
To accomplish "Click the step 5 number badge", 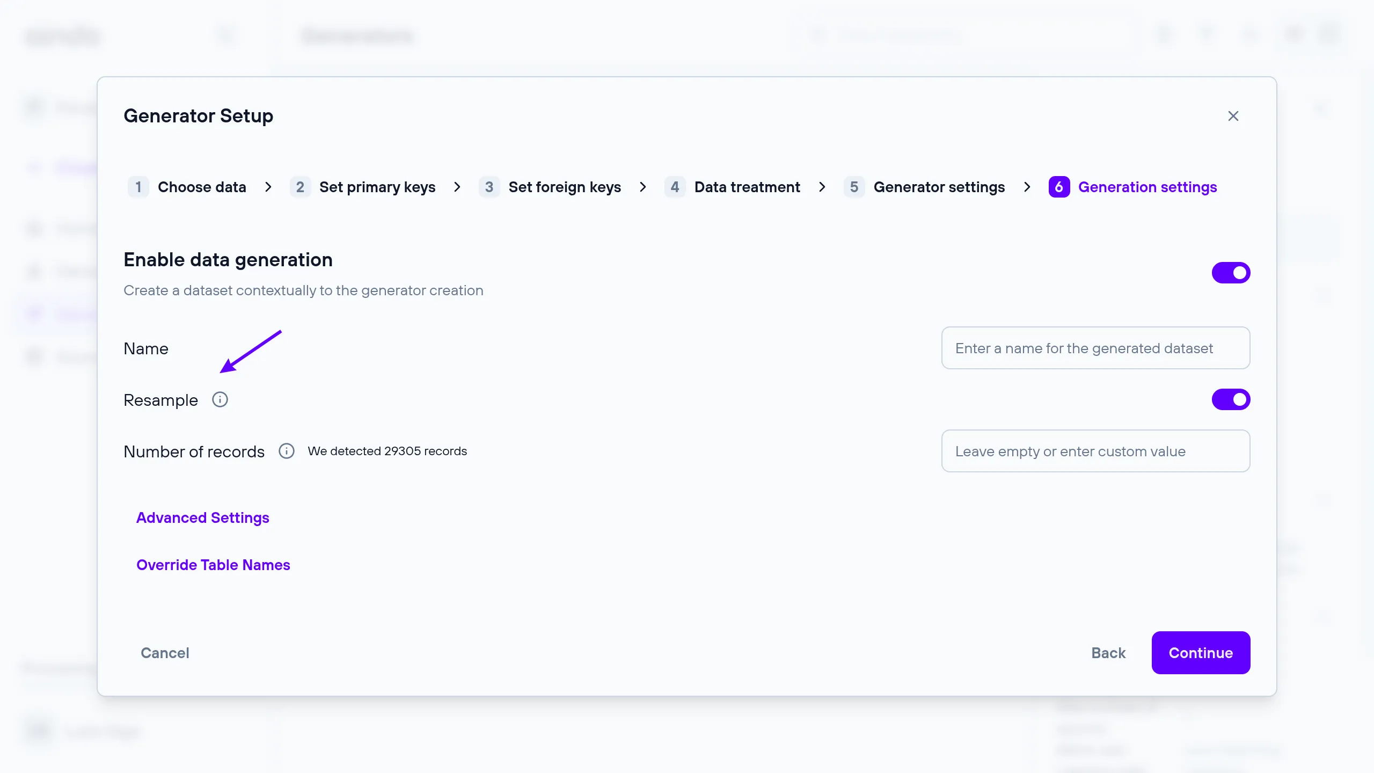I will (854, 187).
